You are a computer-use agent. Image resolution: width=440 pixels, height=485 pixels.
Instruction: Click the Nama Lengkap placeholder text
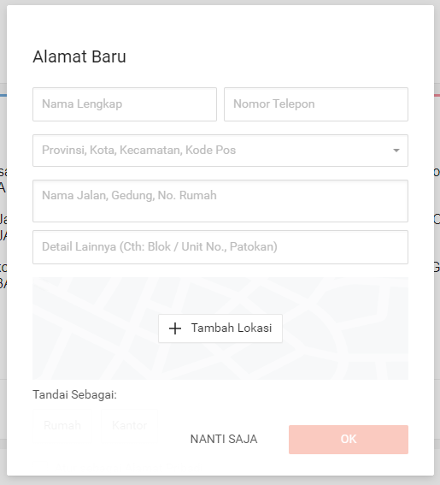(82, 104)
